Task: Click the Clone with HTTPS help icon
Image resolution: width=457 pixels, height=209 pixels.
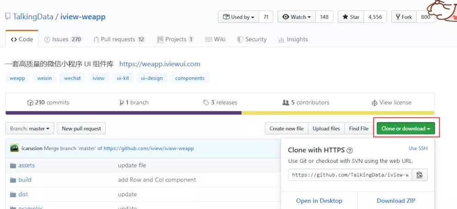Action: [x=350, y=150]
